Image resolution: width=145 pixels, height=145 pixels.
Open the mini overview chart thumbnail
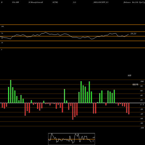click(72, 139)
